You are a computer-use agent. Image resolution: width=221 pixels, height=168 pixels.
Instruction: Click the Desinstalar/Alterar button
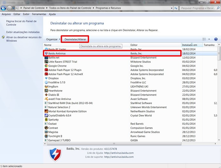(75, 39)
